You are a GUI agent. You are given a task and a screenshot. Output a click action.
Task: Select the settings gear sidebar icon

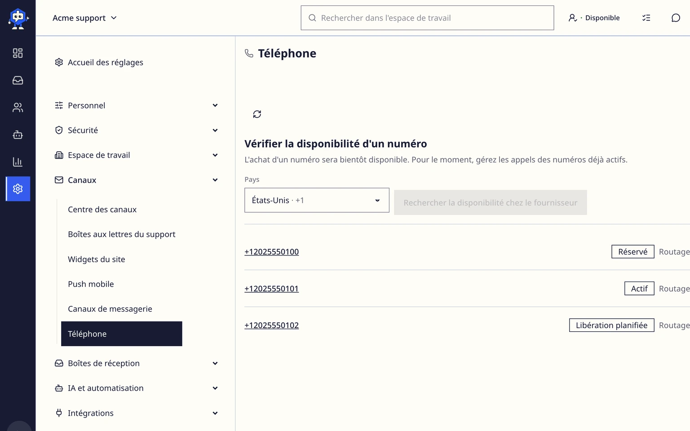[x=18, y=189]
